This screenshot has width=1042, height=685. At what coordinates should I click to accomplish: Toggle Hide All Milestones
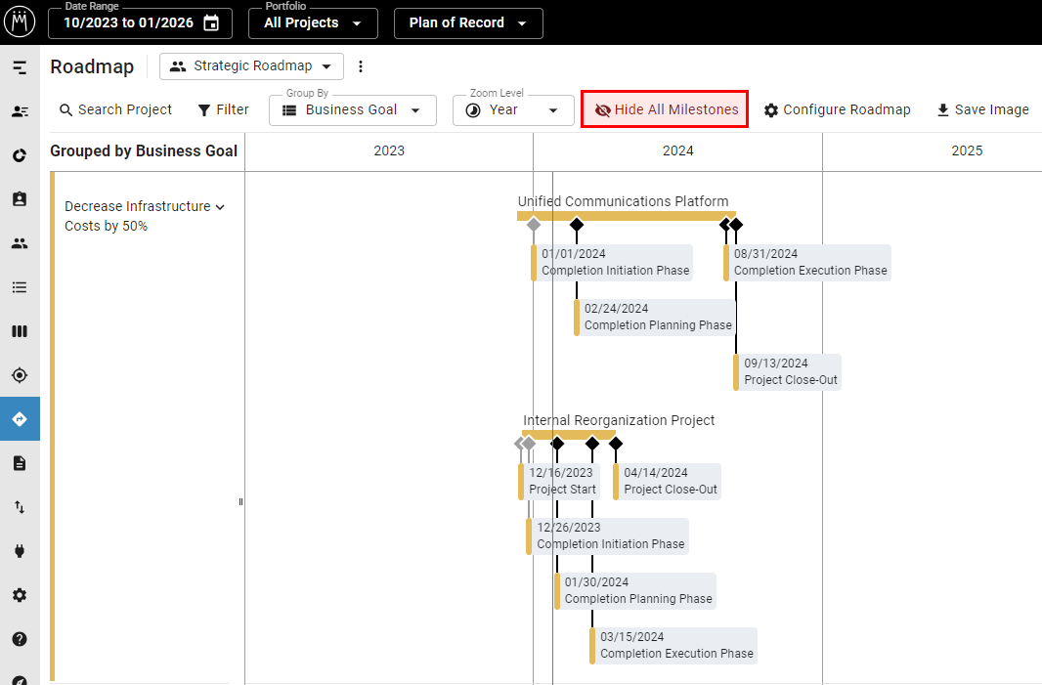coord(664,109)
